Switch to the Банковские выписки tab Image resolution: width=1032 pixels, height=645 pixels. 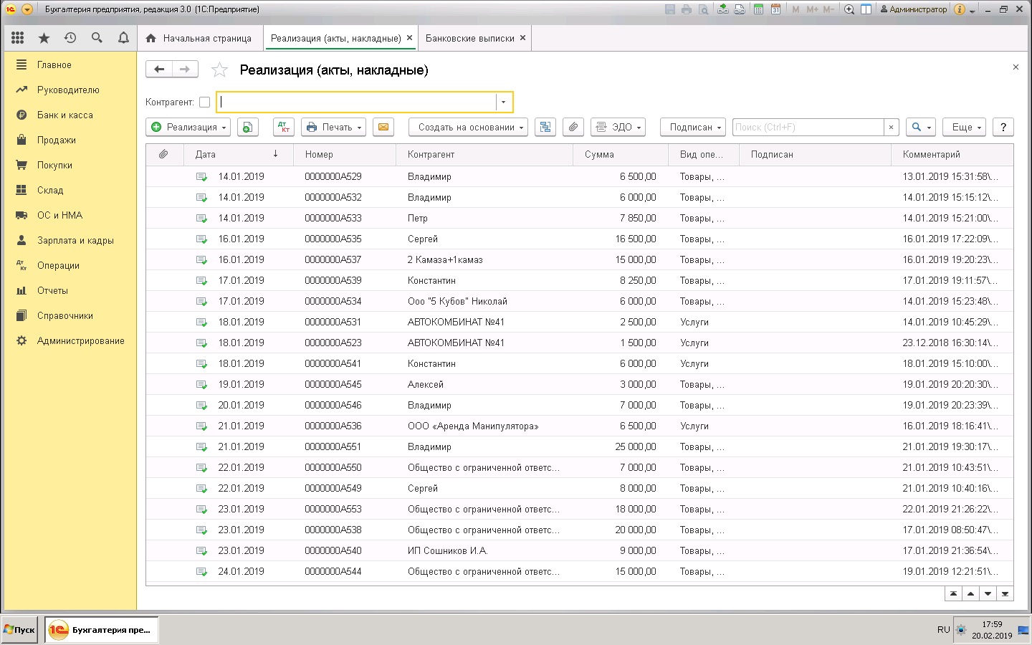pos(469,38)
